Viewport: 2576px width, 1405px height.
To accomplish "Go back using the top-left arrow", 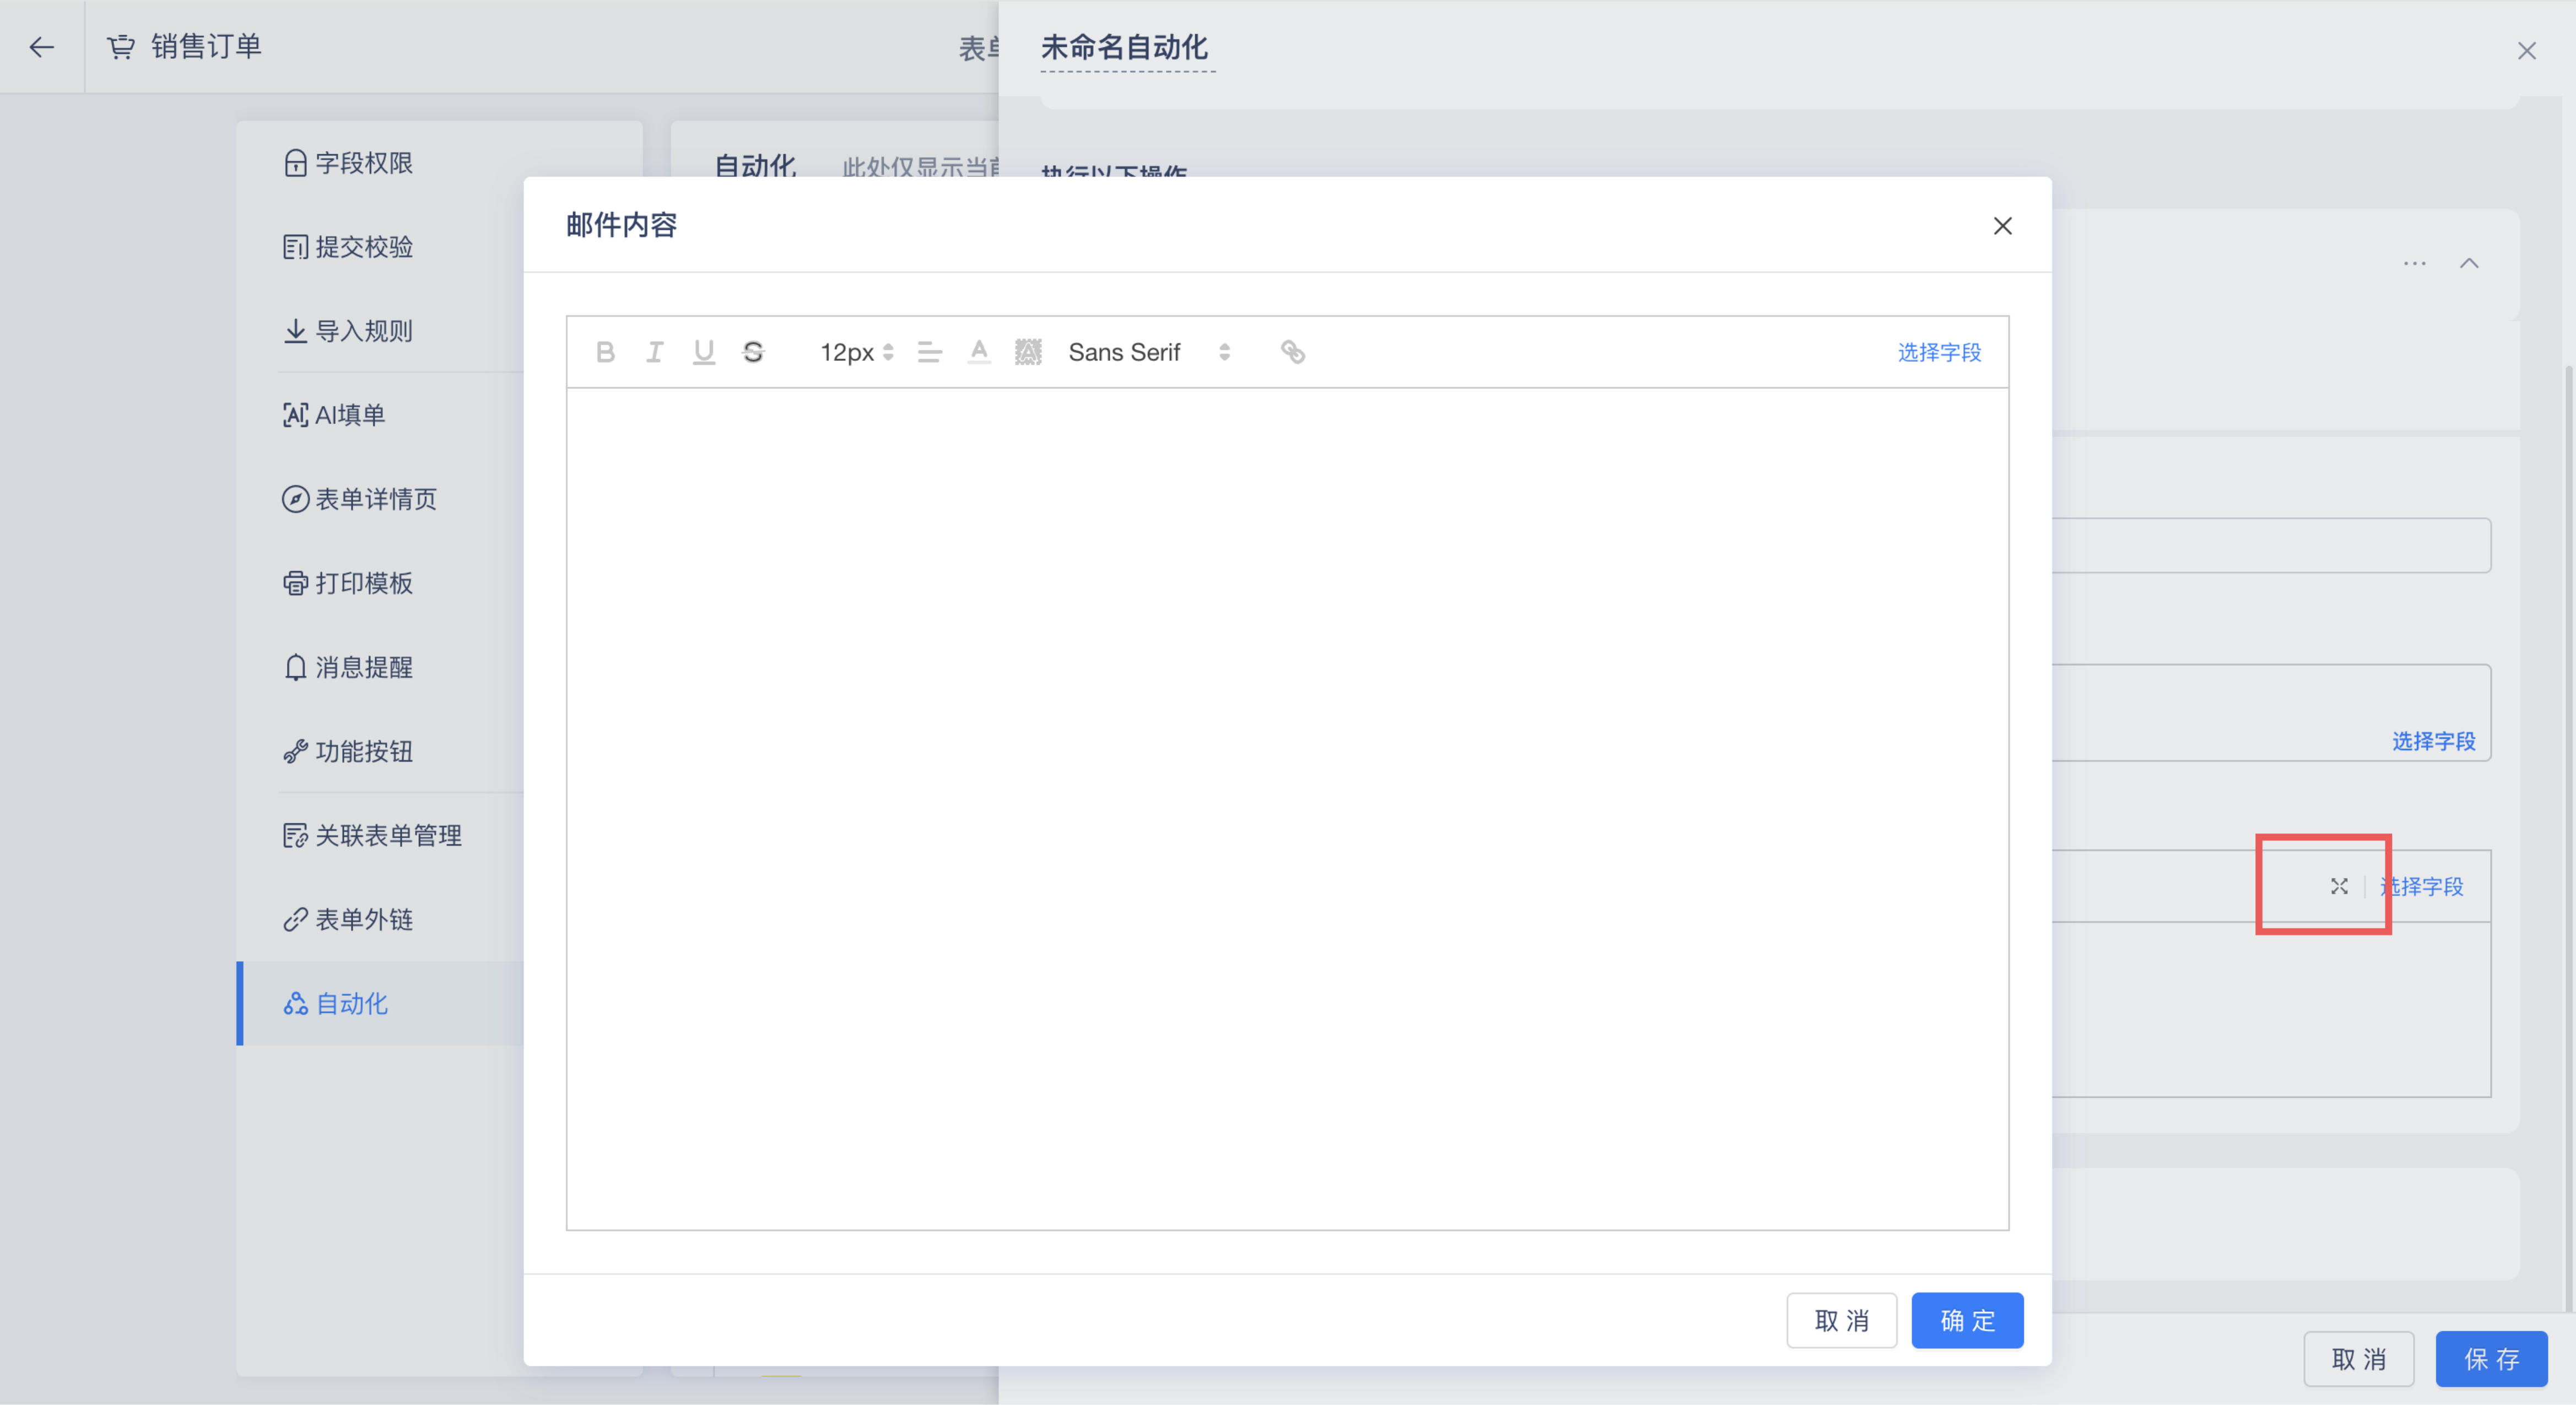I will tap(42, 47).
